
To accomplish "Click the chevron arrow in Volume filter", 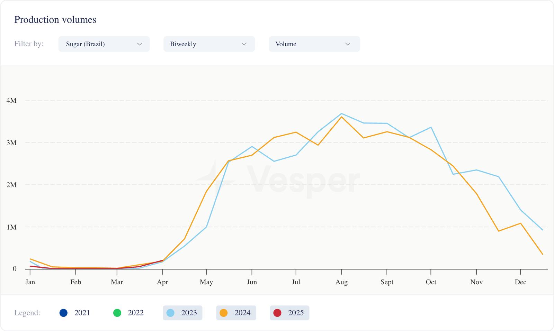I will point(348,44).
